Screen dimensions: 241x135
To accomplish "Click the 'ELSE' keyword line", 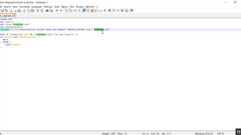I will point(6,42).
